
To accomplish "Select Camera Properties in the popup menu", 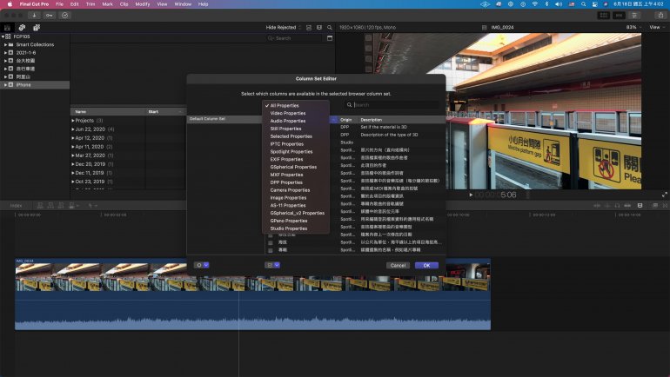I will pos(290,189).
